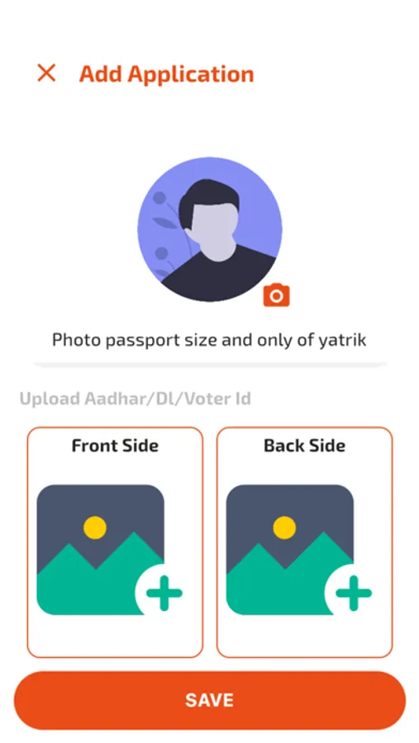Click the "Upload Aadhar/Dl/Voter Id" label

(136, 399)
